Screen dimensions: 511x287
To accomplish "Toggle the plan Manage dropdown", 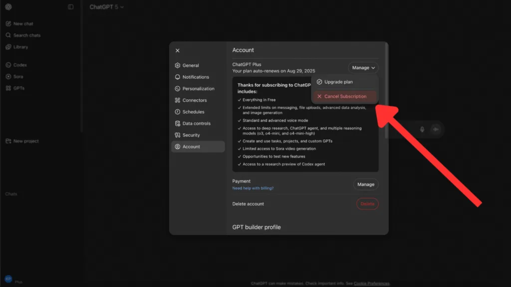I will [363, 68].
